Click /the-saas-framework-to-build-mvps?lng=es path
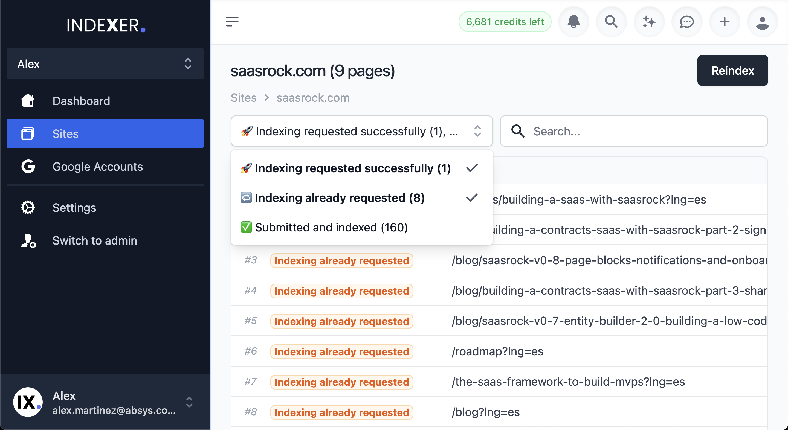 [x=568, y=382]
